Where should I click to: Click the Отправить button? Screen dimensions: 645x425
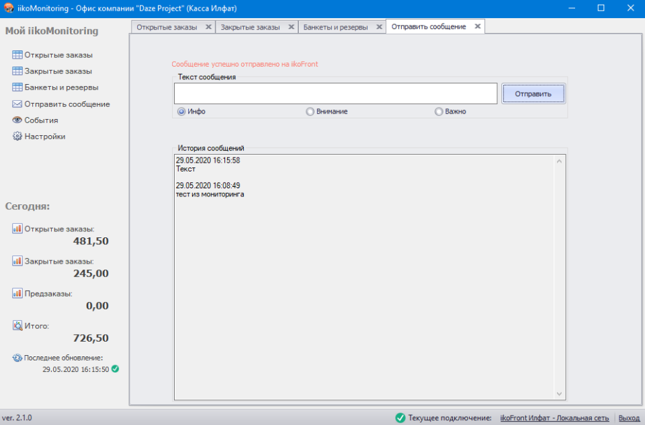[533, 94]
